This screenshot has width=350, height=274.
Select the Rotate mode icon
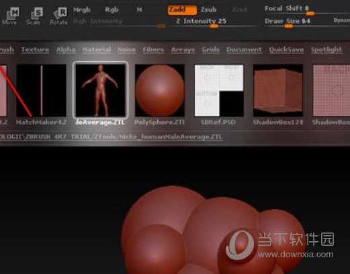59,15
